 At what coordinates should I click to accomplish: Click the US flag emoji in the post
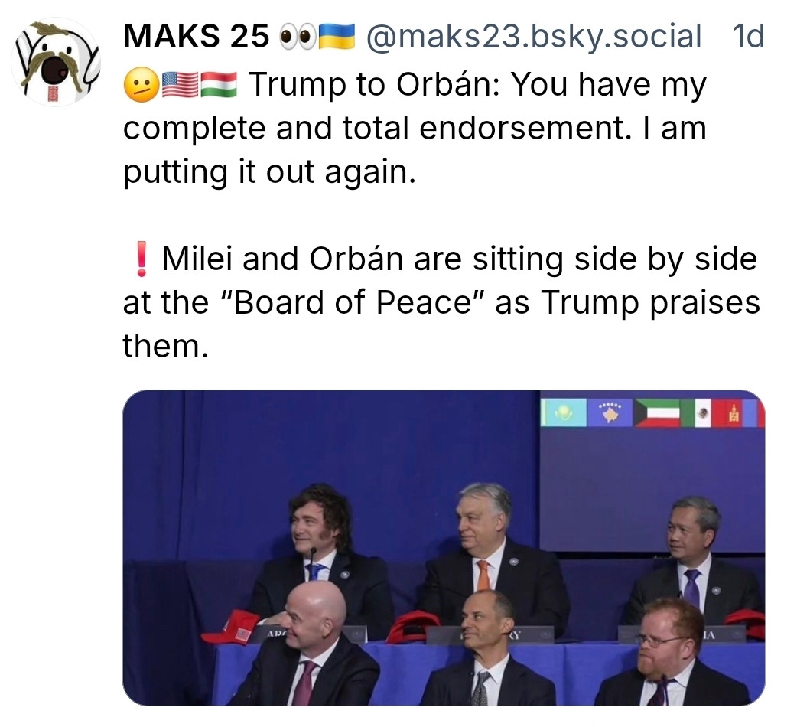coord(179,86)
